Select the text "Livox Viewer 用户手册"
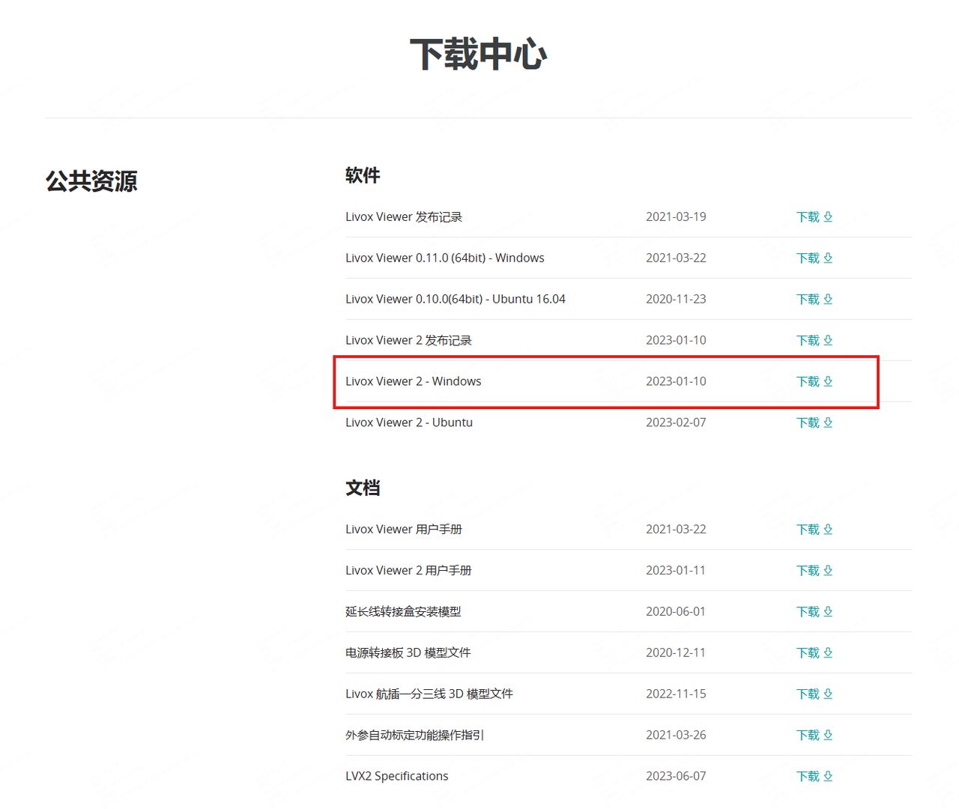959x809 pixels. coord(404,529)
